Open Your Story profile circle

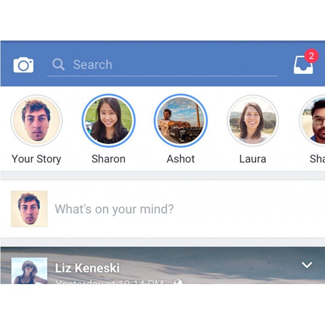(x=36, y=120)
